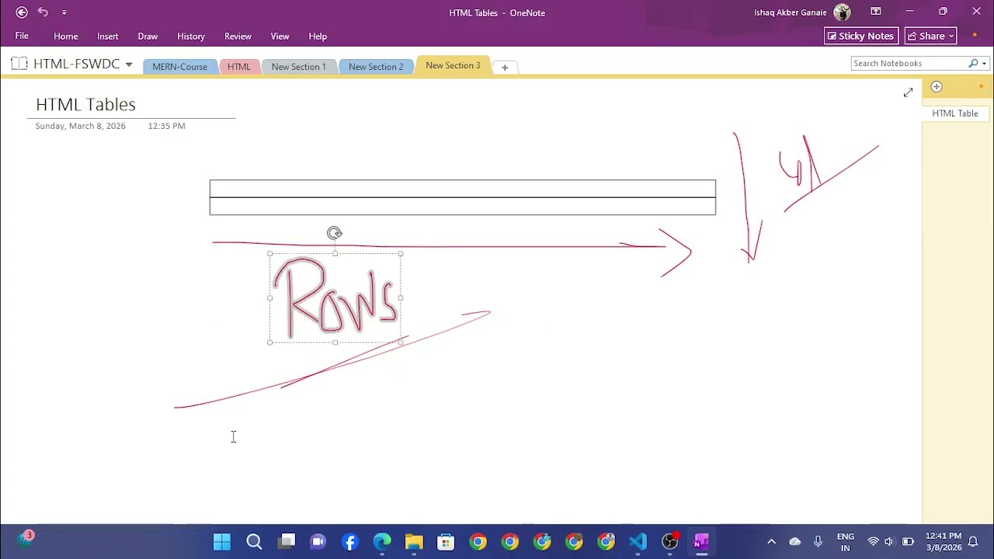Image resolution: width=994 pixels, height=559 pixels.
Task: Click the microphone tray icon
Action: (818, 542)
